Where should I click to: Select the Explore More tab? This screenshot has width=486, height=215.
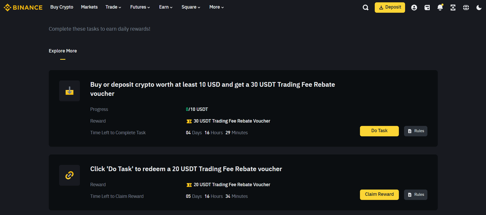click(x=63, y=51)
